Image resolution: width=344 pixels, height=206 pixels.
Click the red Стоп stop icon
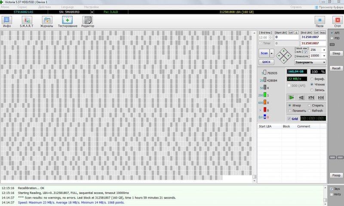click(x=337, y=21)
